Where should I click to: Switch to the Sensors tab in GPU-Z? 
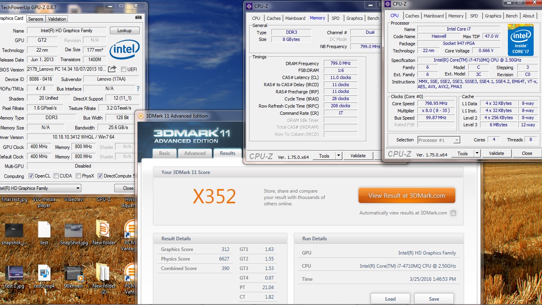tap(36, 19)
